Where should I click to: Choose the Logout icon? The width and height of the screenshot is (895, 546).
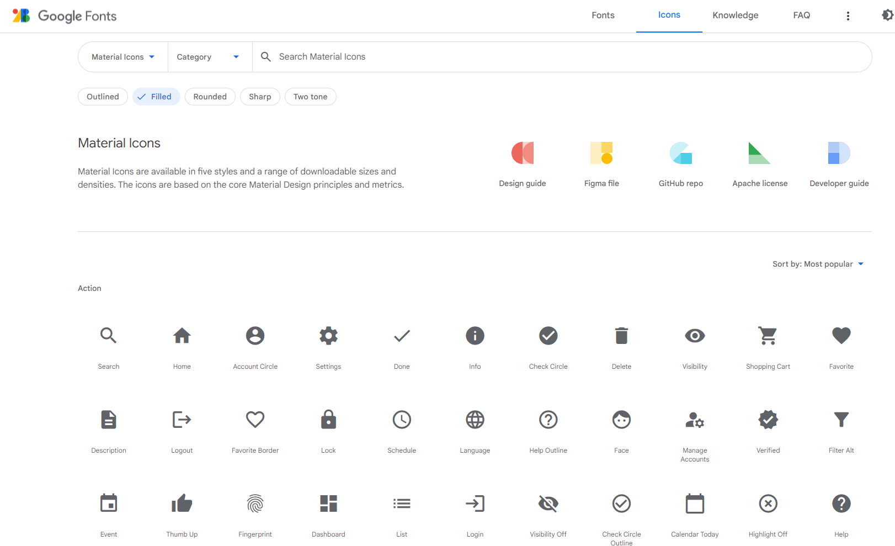182,420
